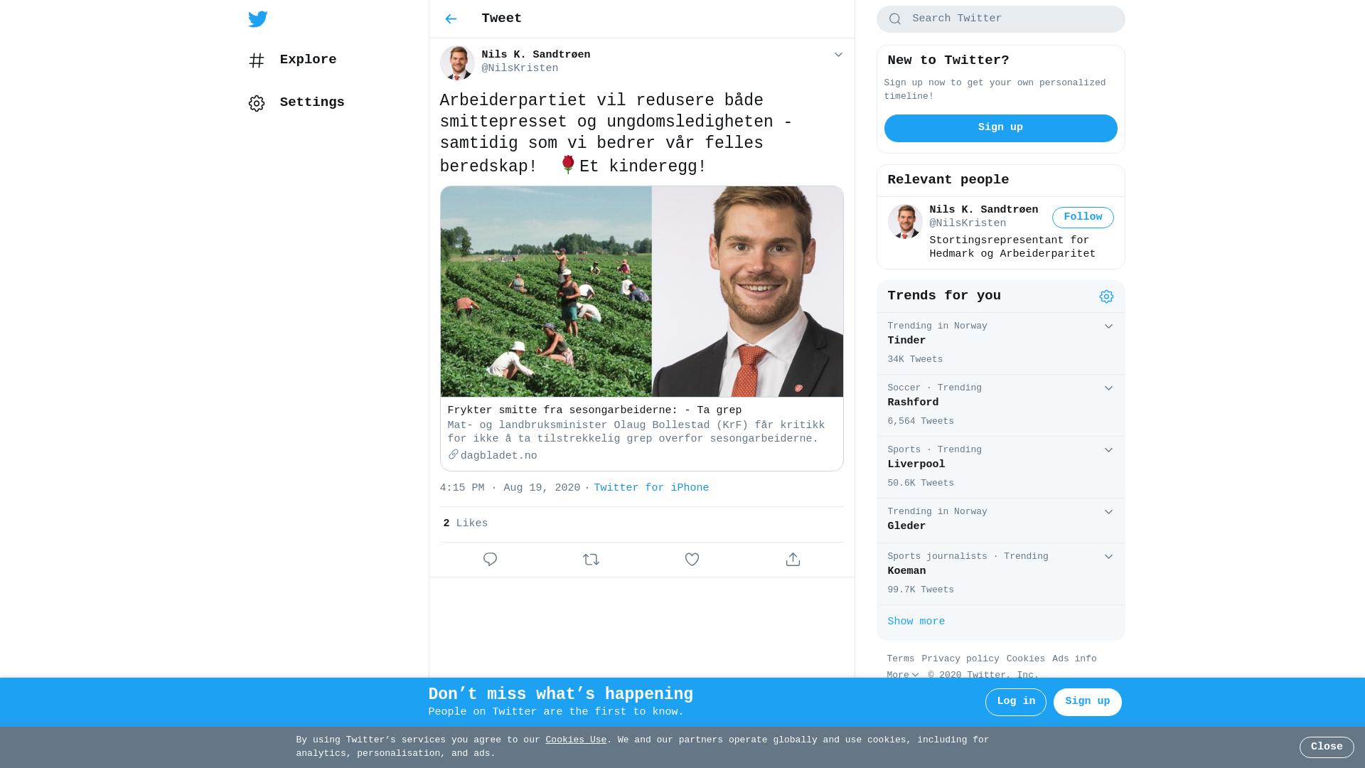The image size is (1365, 768).
Task: Open the tweet options chevron menu
Action: pyautogui.click(x=838, y=55)
